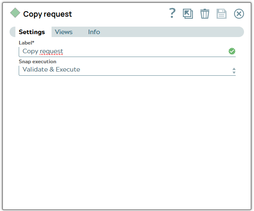The image size is (254, 211).
Task: Click the green diamond snap icon
Action: [15, 13]
